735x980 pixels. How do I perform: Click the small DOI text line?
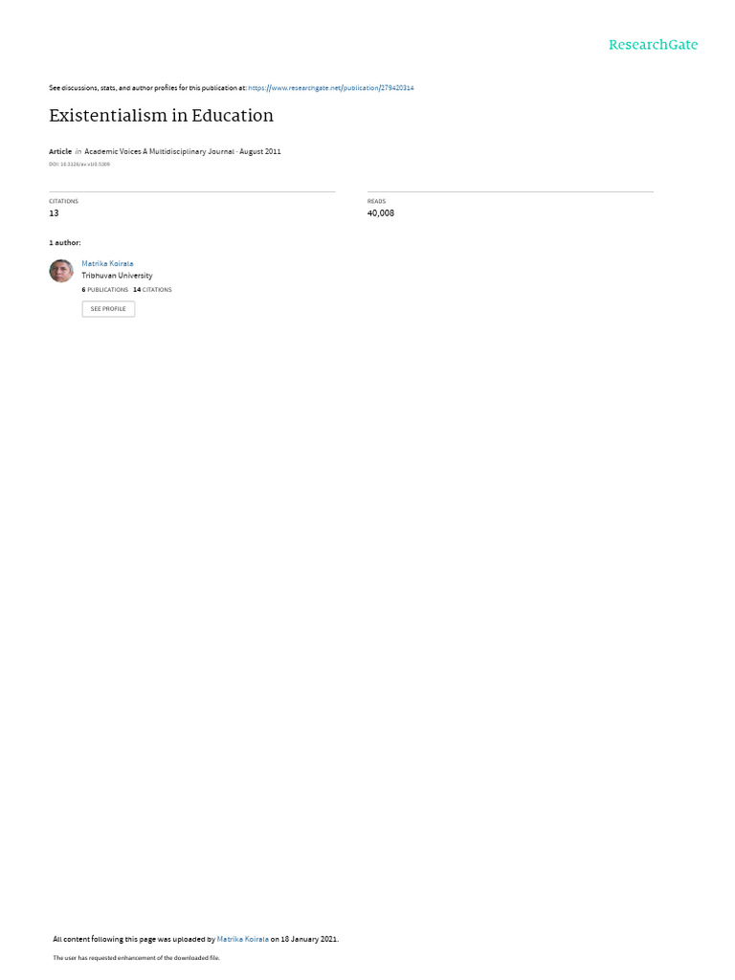(79, 165)
